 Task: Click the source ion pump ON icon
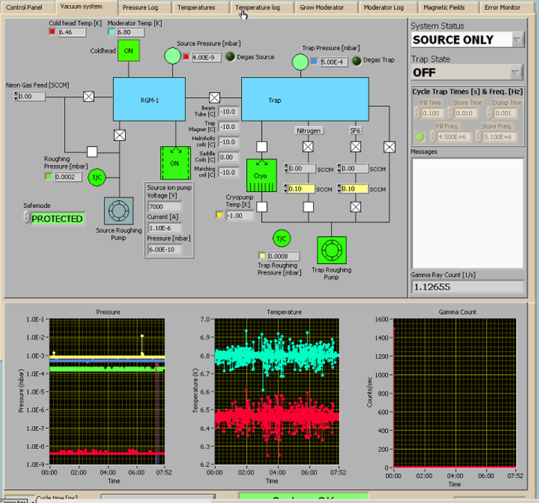(175, 163)
